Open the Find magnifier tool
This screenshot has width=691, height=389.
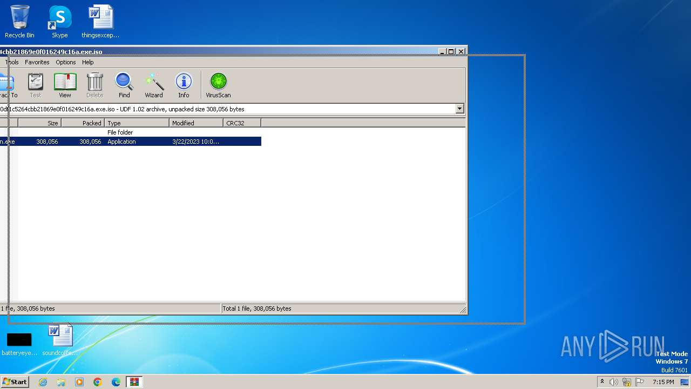tap(124, 85)
